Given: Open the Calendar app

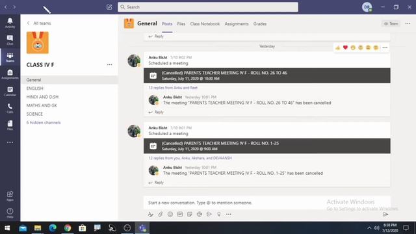Looking at the screenshot, I should (10, 91).
